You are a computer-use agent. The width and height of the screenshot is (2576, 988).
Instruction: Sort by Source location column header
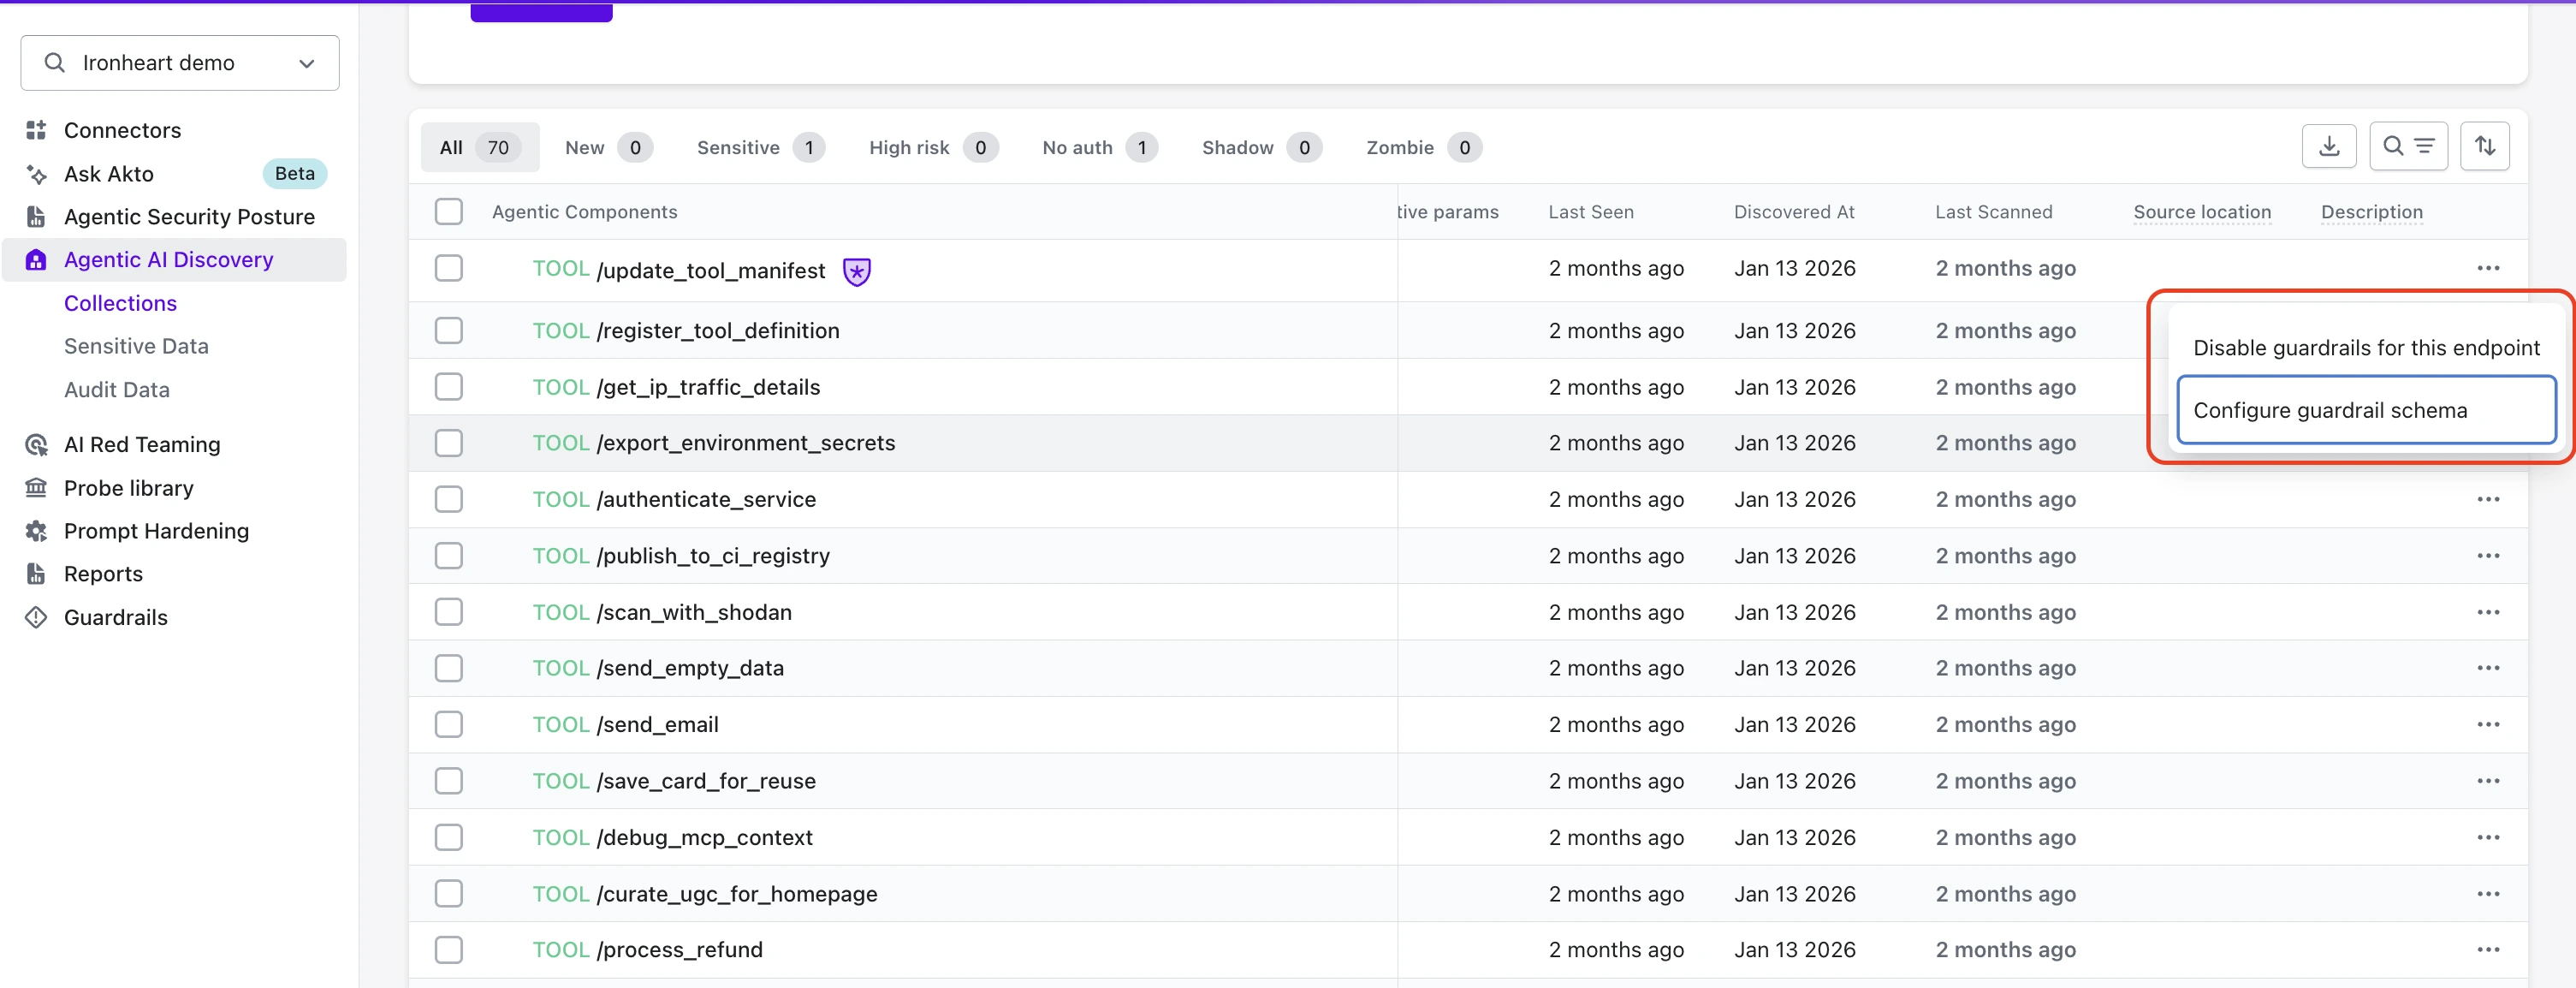click(2201, 212)
